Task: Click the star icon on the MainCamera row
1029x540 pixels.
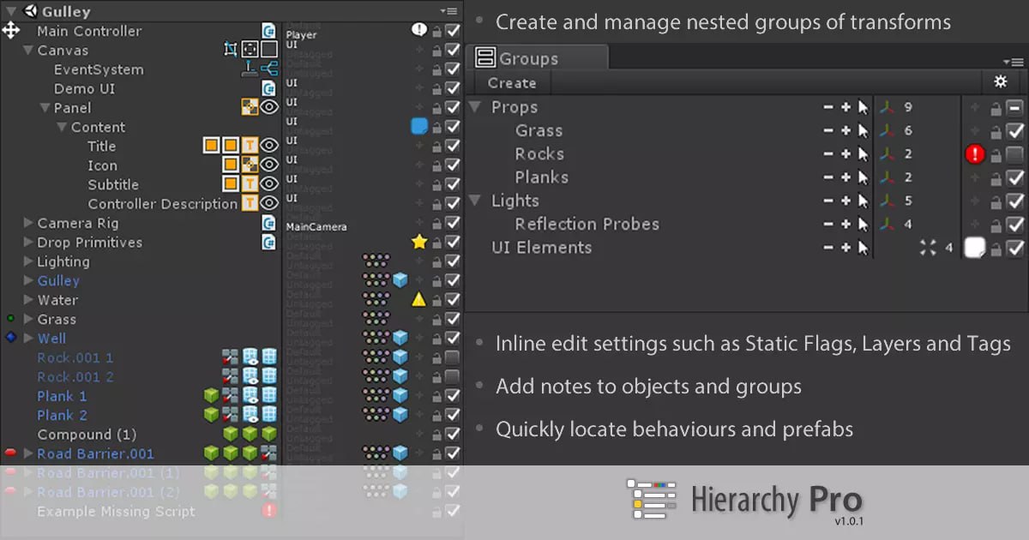Action: click(x=418, y=242)
